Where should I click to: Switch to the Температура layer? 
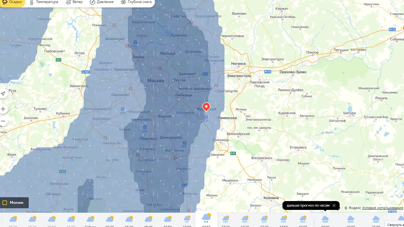click(x=44, y=2)
